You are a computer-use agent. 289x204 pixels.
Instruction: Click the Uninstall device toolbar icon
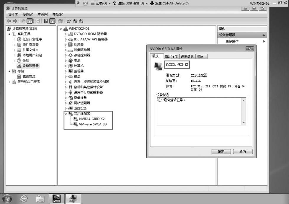tap(75, 21)
